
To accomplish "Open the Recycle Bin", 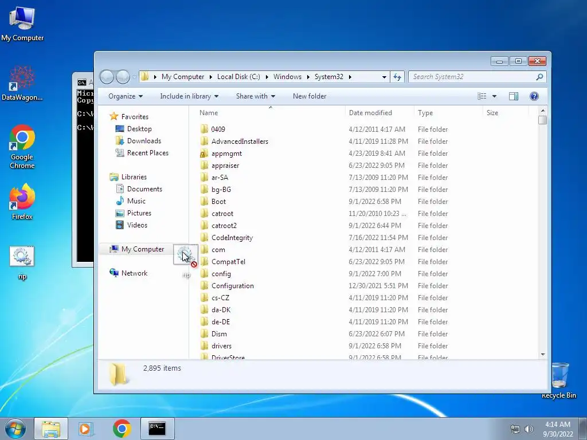I will (x=559, y=380).
